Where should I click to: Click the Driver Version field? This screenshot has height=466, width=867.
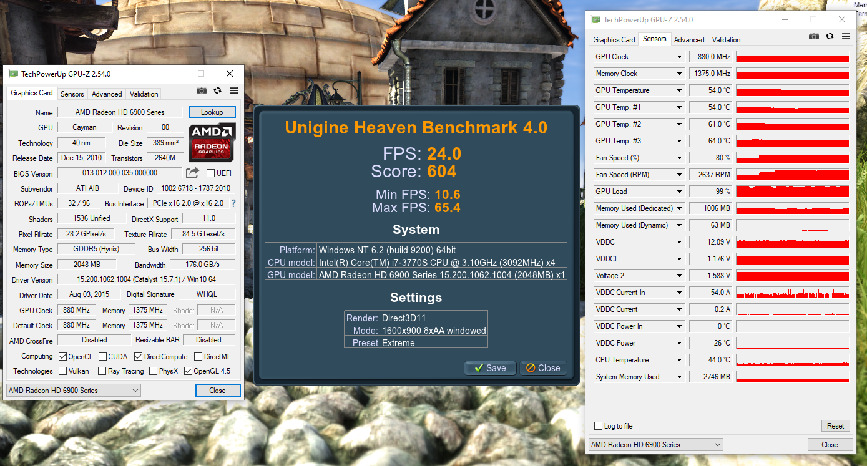pos(146,279)
